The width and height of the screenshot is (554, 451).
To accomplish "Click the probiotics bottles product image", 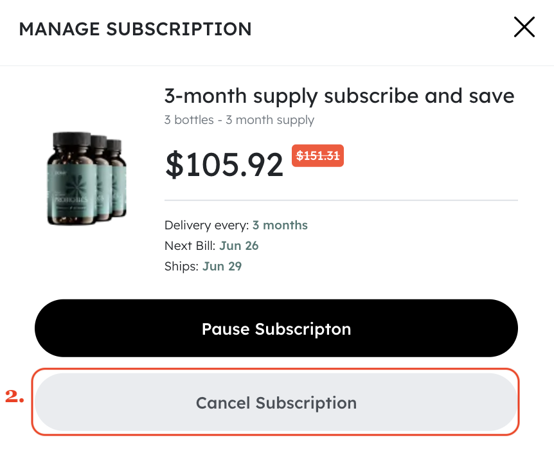I will 86,179.
